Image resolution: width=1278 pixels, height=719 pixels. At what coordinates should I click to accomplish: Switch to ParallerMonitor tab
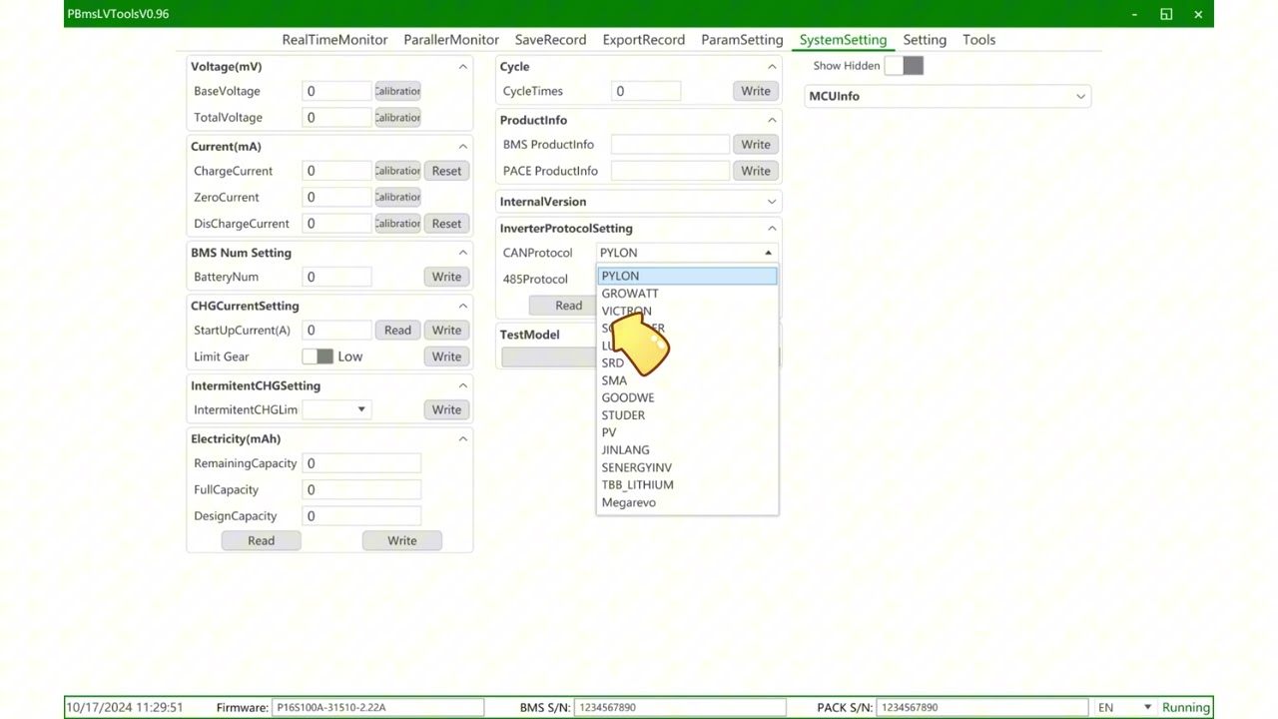451,39
